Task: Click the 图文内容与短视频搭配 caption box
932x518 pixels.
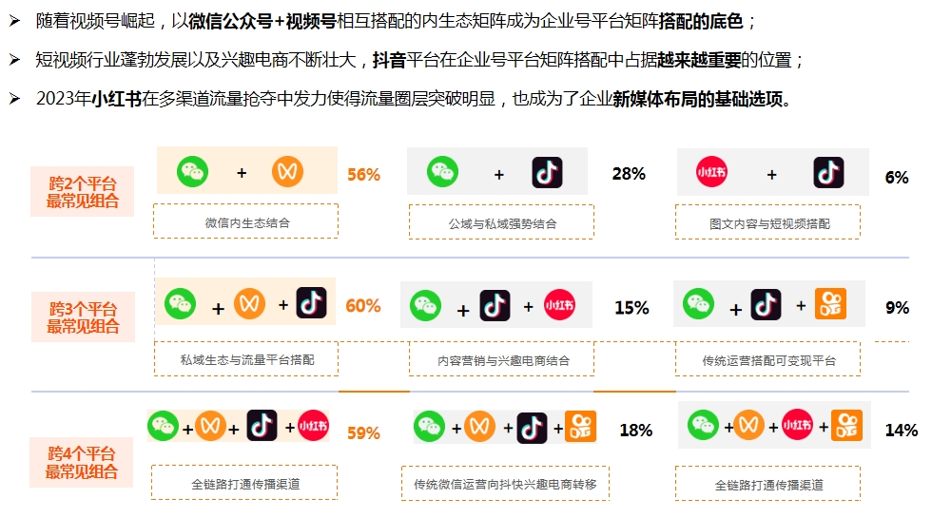Action: 768,223
